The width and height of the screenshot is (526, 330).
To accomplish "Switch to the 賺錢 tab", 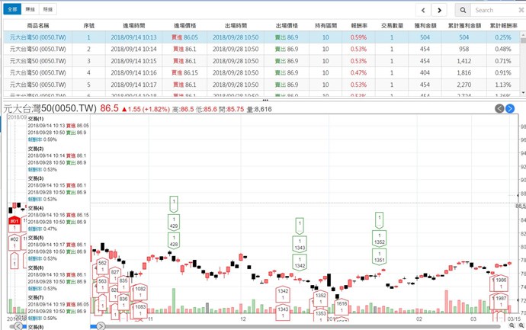I will pyautogui.click(x=30, y=10).
